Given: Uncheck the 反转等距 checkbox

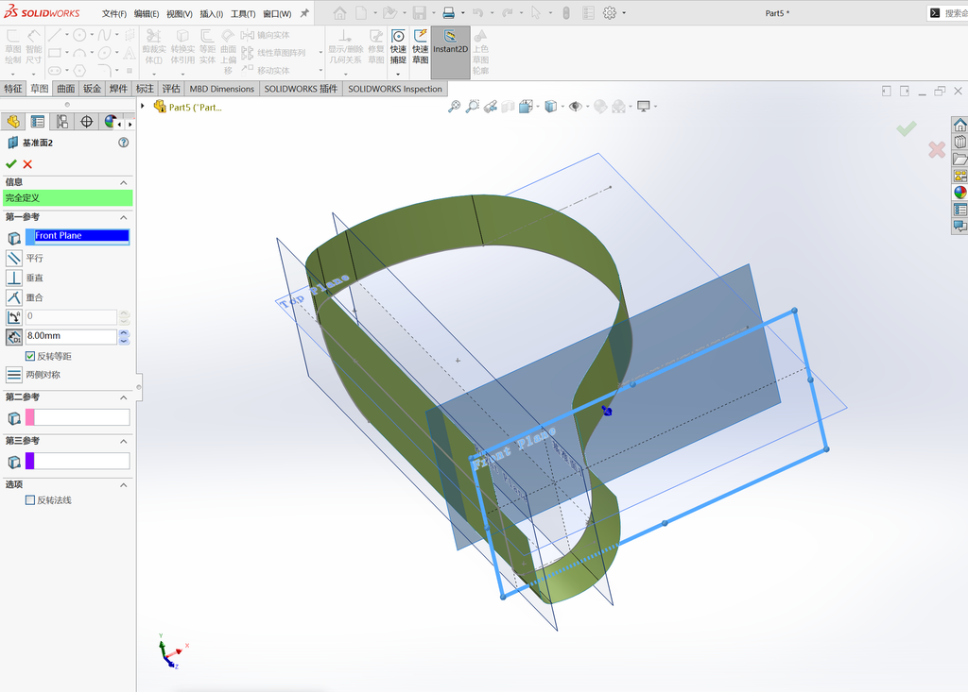Looking at the screenshot, I should pos(29,356).
